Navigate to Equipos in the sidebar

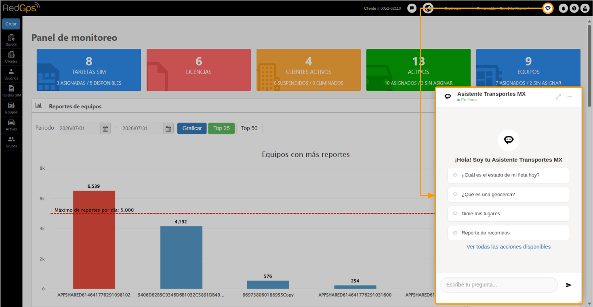tap(11, 108)
